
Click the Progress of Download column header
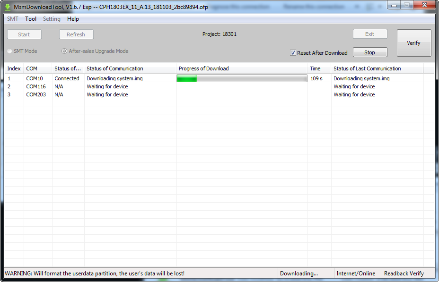[x=242, y=68]
